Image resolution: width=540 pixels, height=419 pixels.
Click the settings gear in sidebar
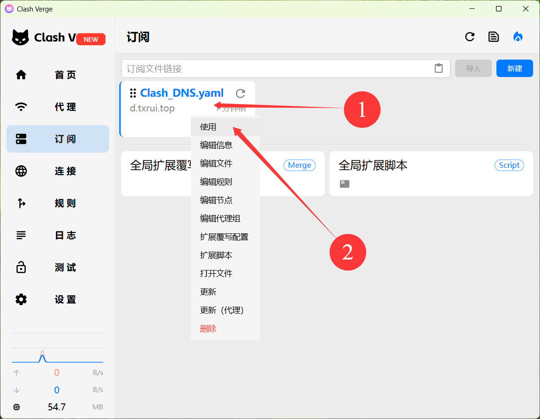coord(21,299)
